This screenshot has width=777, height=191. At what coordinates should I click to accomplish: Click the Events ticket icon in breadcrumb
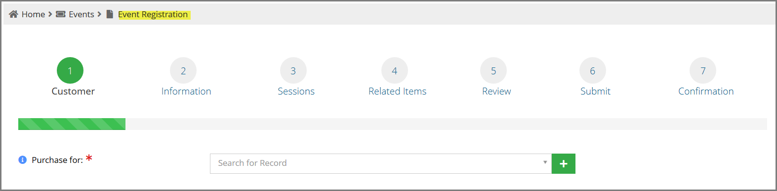pyautogui.click(x=60, y=14)
